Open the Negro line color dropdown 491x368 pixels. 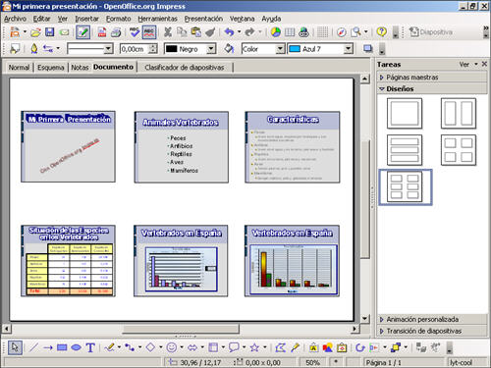[x=211, y=49]
